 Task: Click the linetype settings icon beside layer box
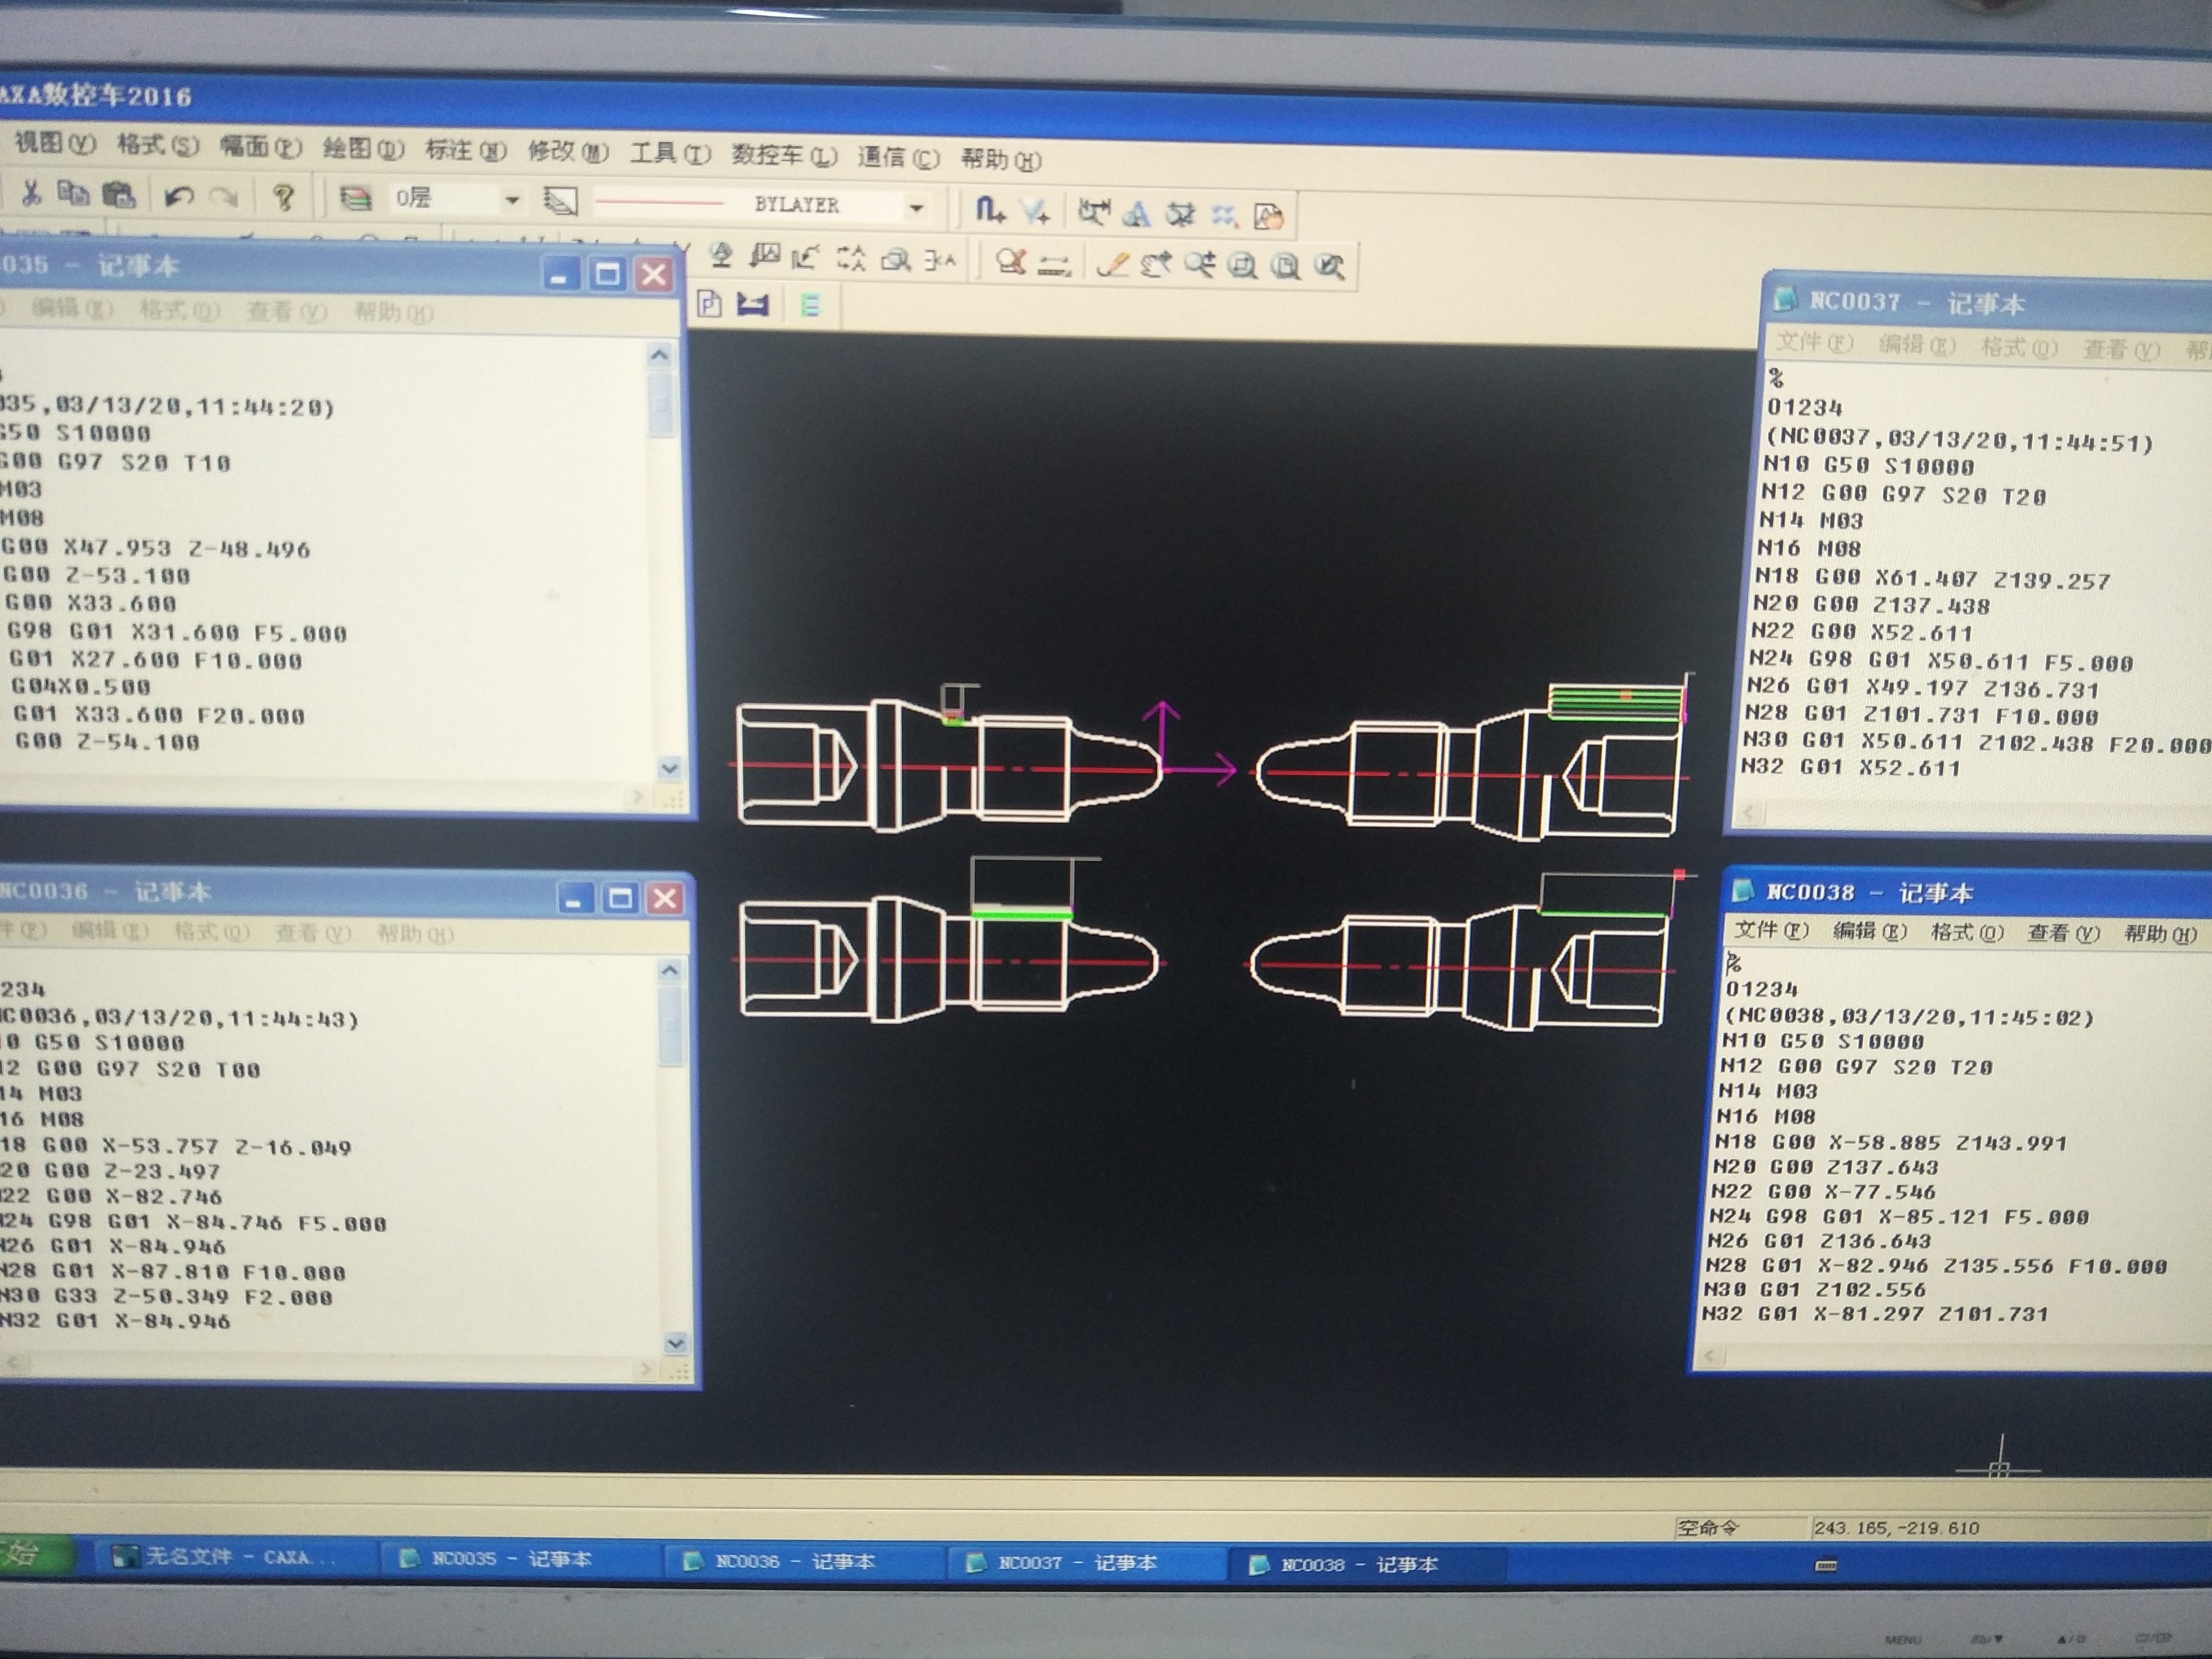click(560, 202)
